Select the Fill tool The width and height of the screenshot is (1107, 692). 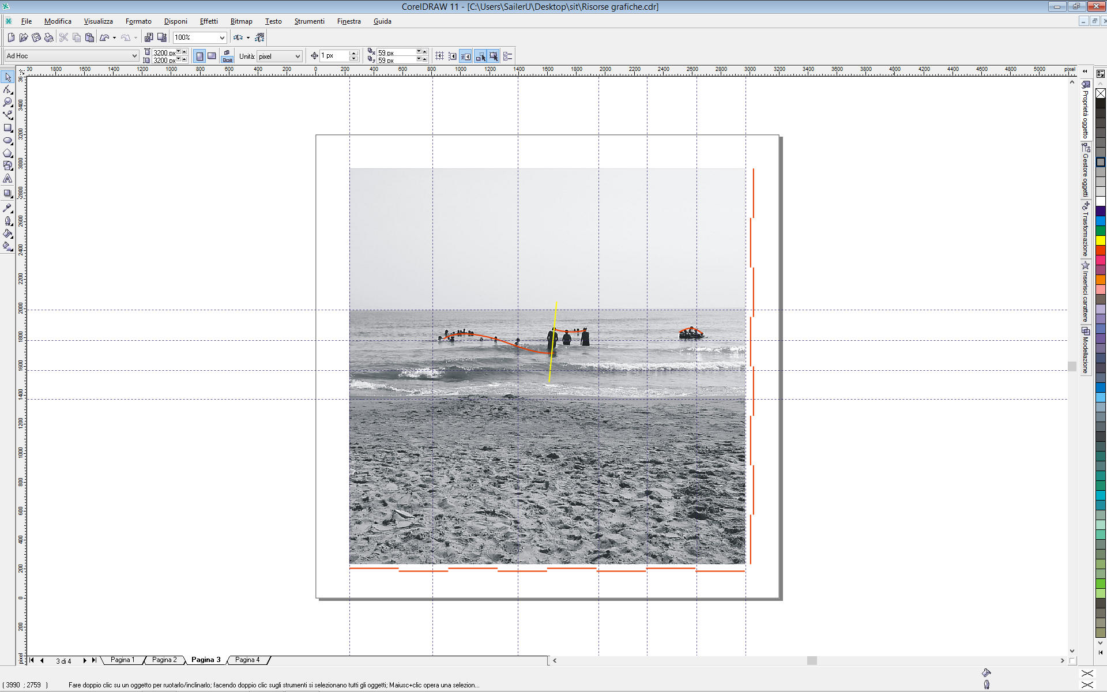click(7, 234)
